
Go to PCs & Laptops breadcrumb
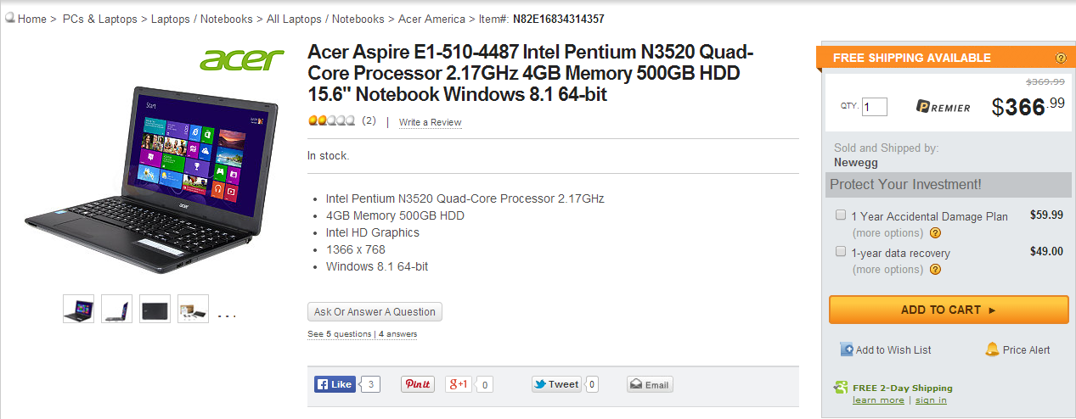point(99,19)
